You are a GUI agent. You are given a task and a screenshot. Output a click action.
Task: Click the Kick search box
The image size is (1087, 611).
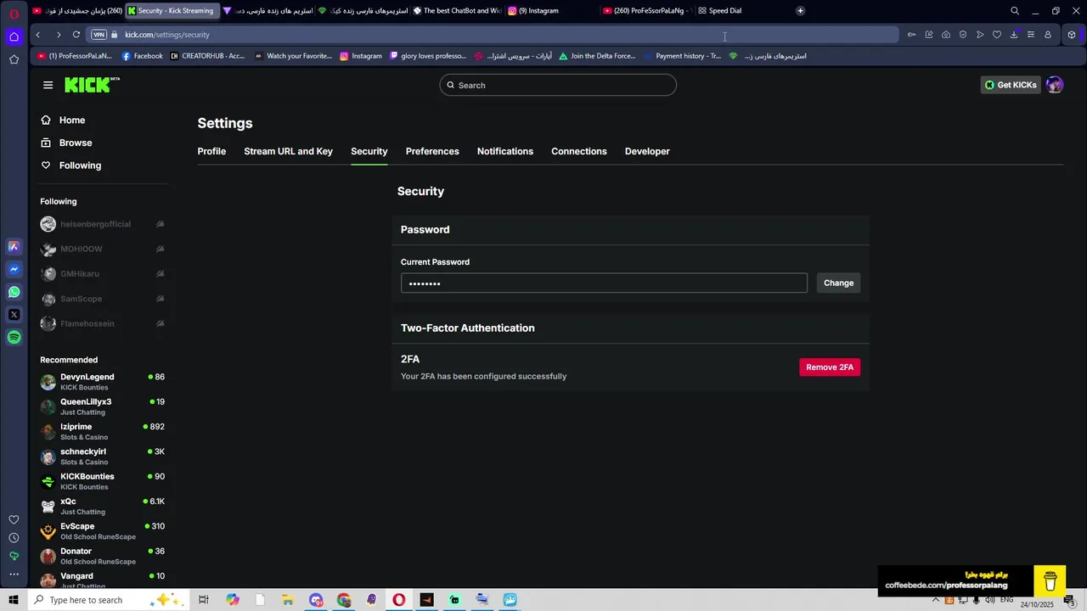[x=558, y=85]
